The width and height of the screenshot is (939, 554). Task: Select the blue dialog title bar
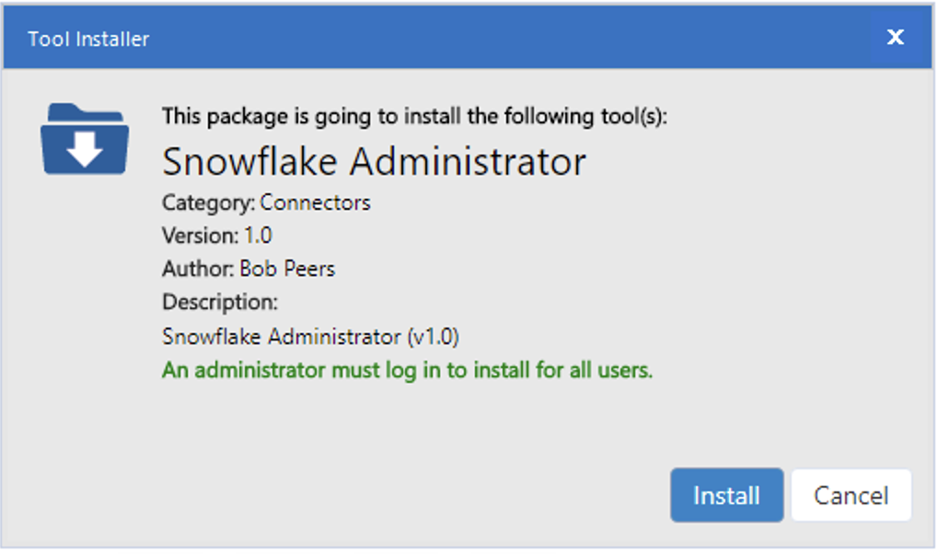tap(460, 38)
